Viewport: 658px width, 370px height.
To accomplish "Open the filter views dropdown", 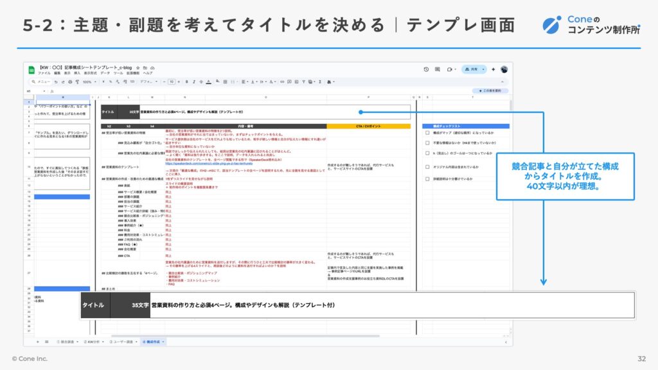I will (x=312, y=82).
